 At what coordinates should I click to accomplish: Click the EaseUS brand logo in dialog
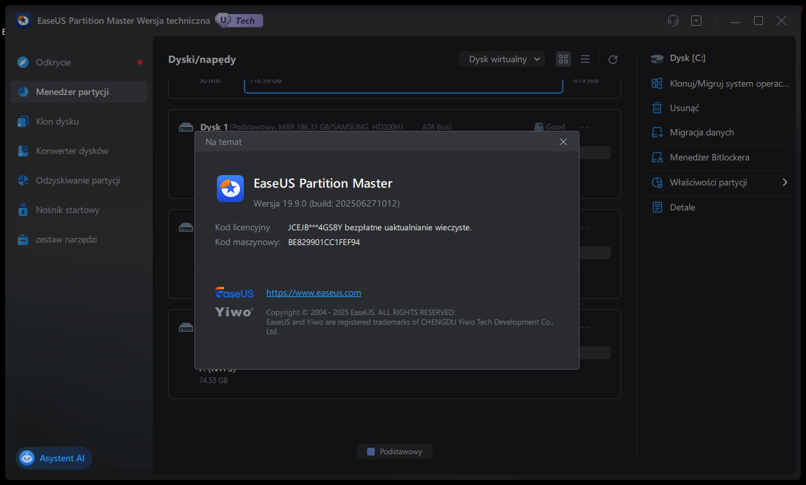click(x=234, y=293)
